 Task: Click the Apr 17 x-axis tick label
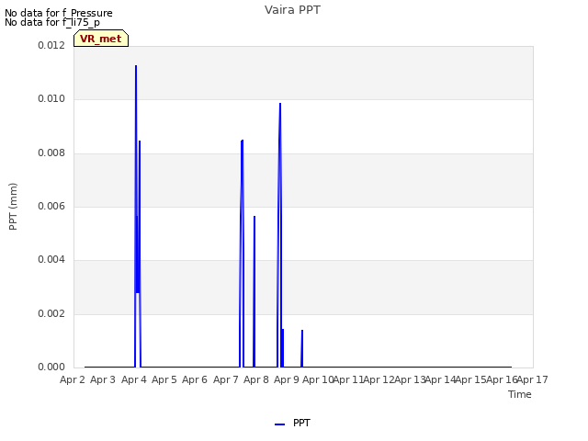[533, 379]
